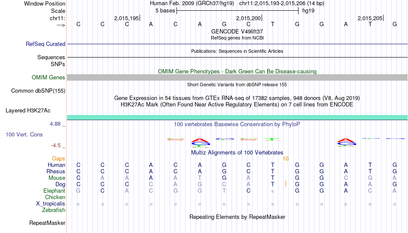This screenshot has width=408, height=233.
Task: Click Repeating Elements by RepeatMasker title
Action: pos(237,217)
